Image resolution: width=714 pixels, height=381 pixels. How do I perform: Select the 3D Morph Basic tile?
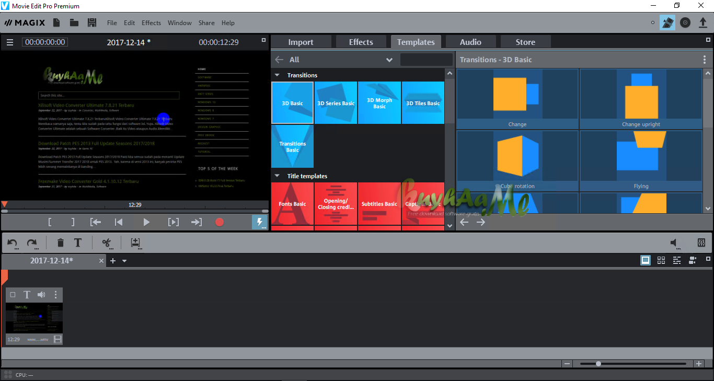[x=379, y=102]
